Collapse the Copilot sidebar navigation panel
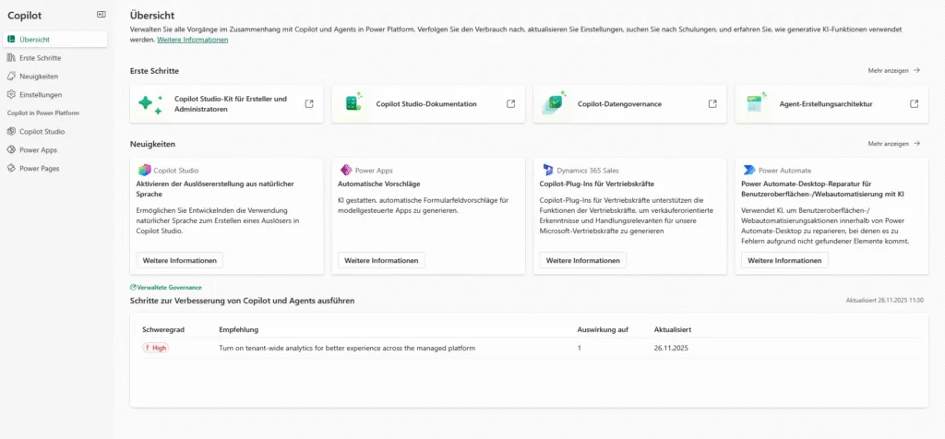 coord(101,15)
